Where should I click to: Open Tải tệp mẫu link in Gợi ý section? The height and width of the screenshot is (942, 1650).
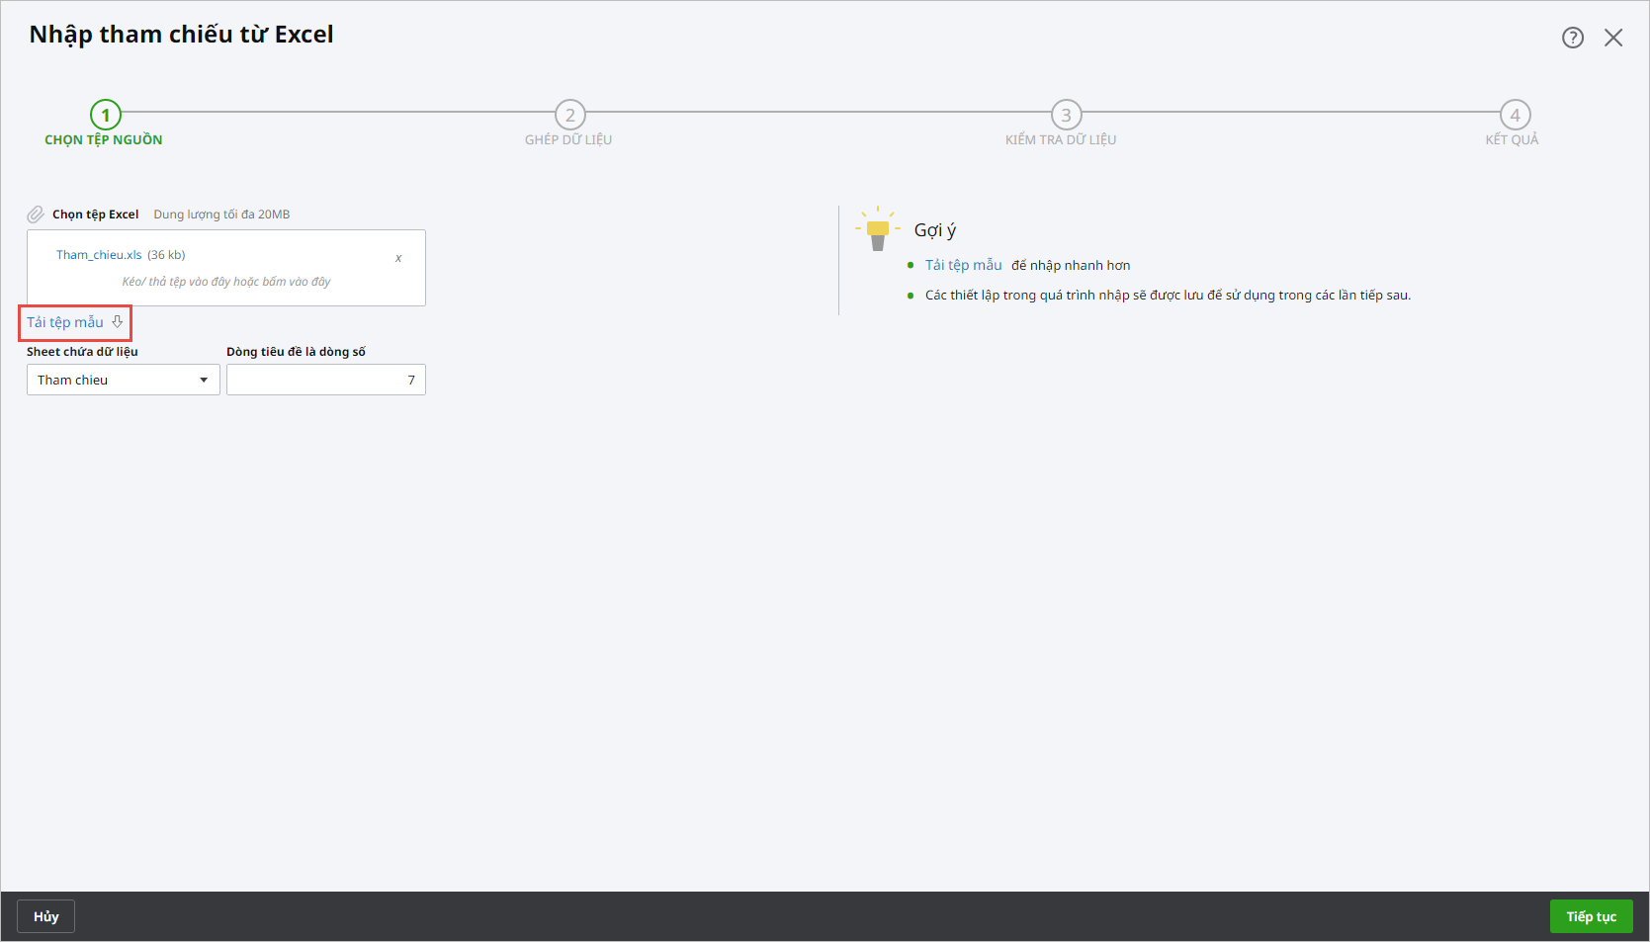tap(963, 265)
